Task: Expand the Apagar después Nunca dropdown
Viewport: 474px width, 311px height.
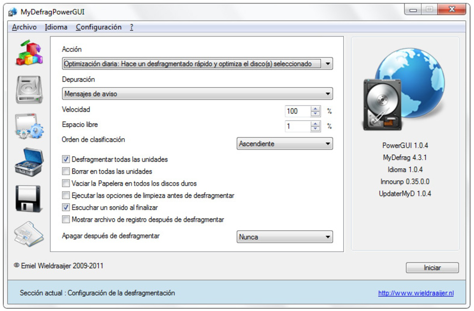Action: coord(285,237)
